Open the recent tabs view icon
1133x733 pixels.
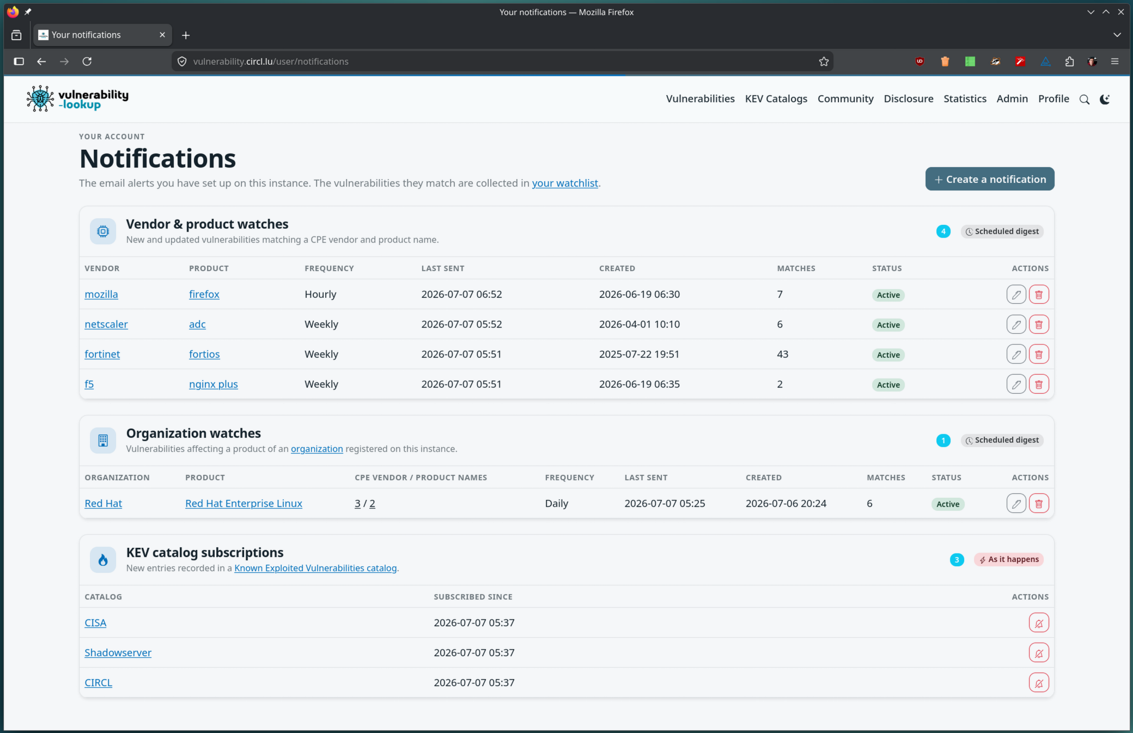[x=16, y=35]
